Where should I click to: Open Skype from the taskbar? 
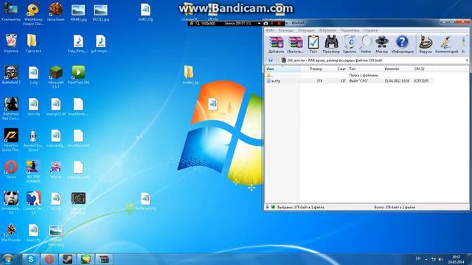click(30, 259)
